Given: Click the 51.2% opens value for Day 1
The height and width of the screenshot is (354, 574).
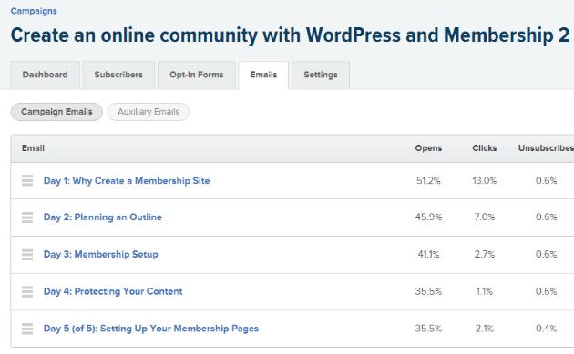Looking at the screenshot, I should [428, 181].
